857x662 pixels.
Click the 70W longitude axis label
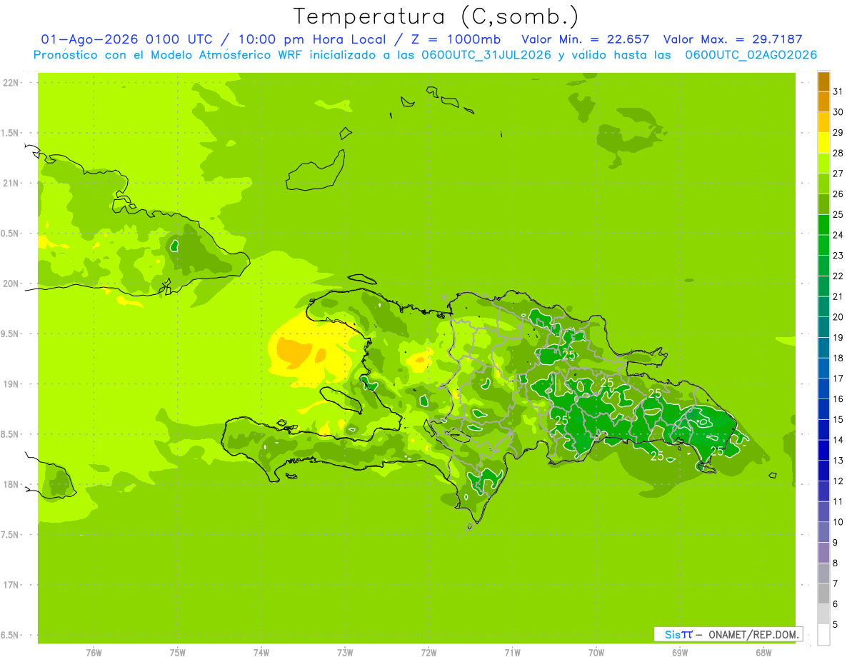[596, 653]
